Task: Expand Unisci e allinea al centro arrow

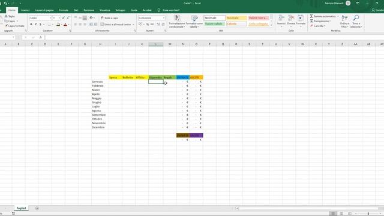Action: point(133,25)
